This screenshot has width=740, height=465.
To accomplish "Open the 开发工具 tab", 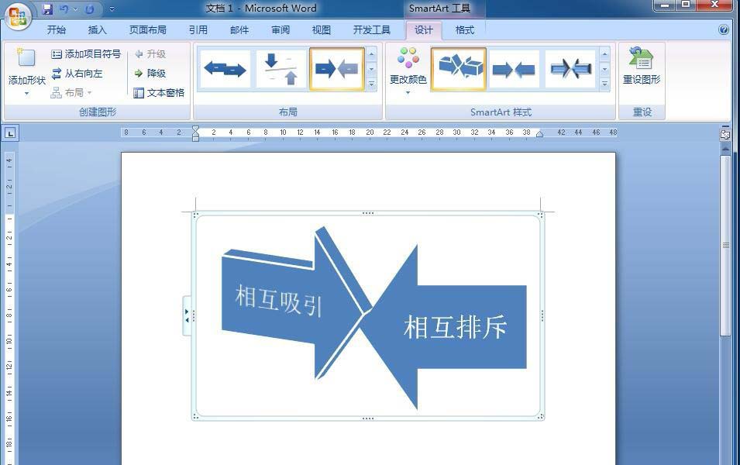I will [372, 30].
